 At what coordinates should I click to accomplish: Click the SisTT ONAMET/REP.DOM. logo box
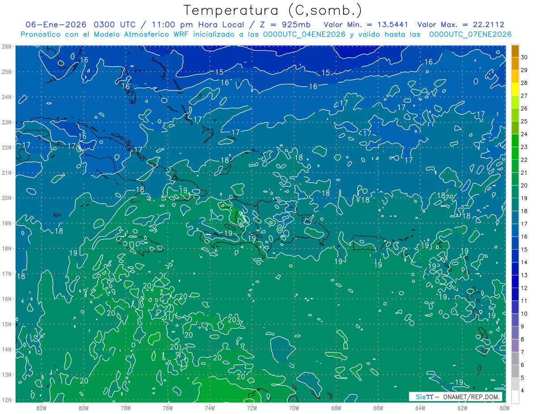(x=456, y=397)
